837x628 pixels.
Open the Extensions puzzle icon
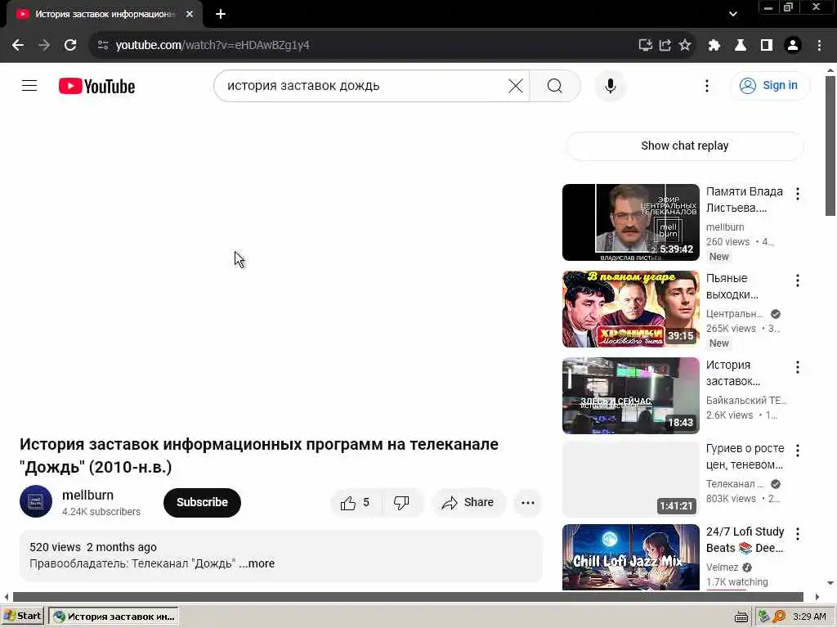(714, 45)
